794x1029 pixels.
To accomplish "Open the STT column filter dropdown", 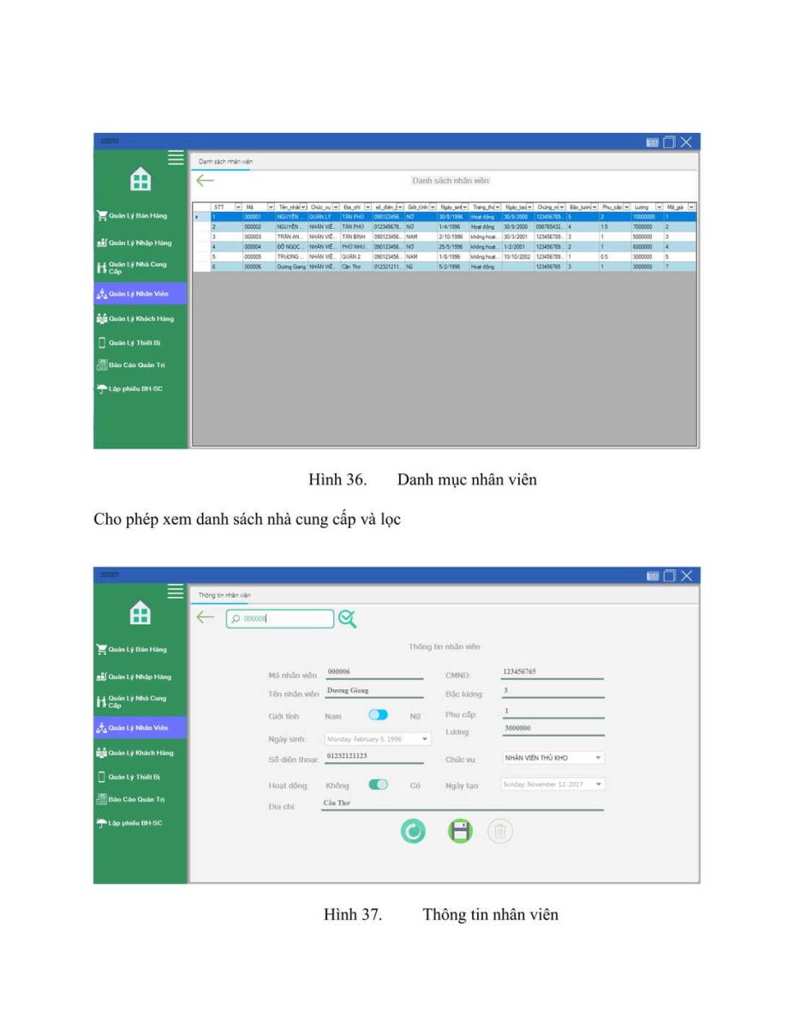I will 236,206.
